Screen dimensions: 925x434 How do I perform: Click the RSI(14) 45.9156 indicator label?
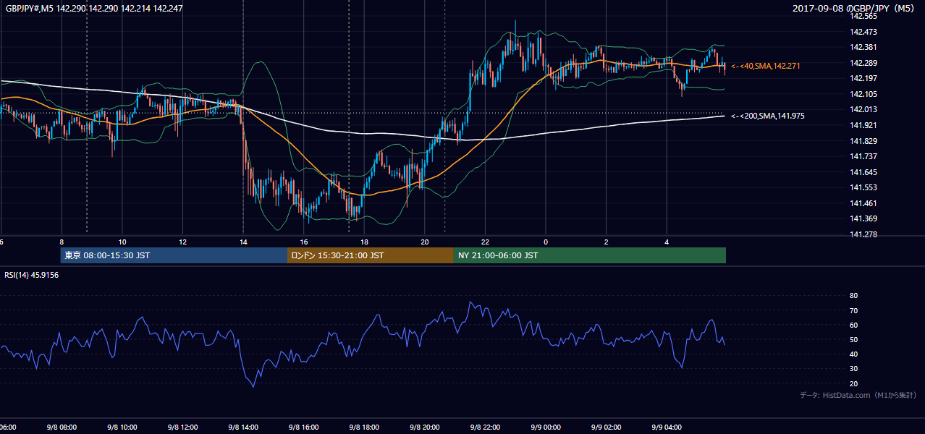pyautogui.click(x=32, y=275)
